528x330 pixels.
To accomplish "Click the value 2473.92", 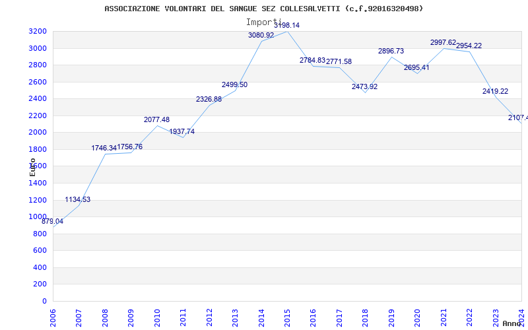I will coord(365,87).
